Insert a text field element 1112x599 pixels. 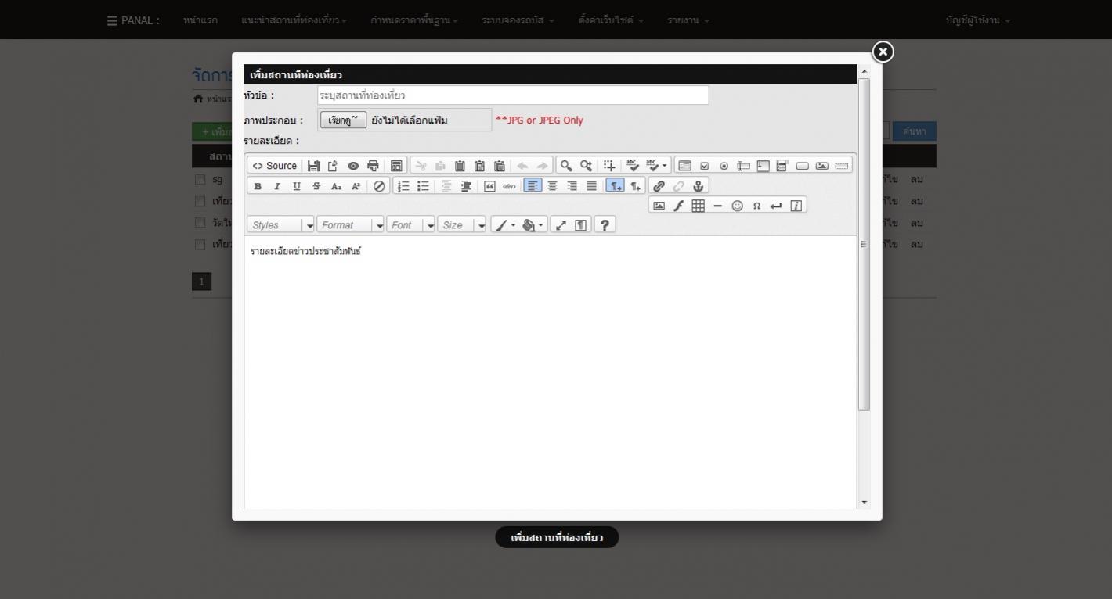coord(744,166)
